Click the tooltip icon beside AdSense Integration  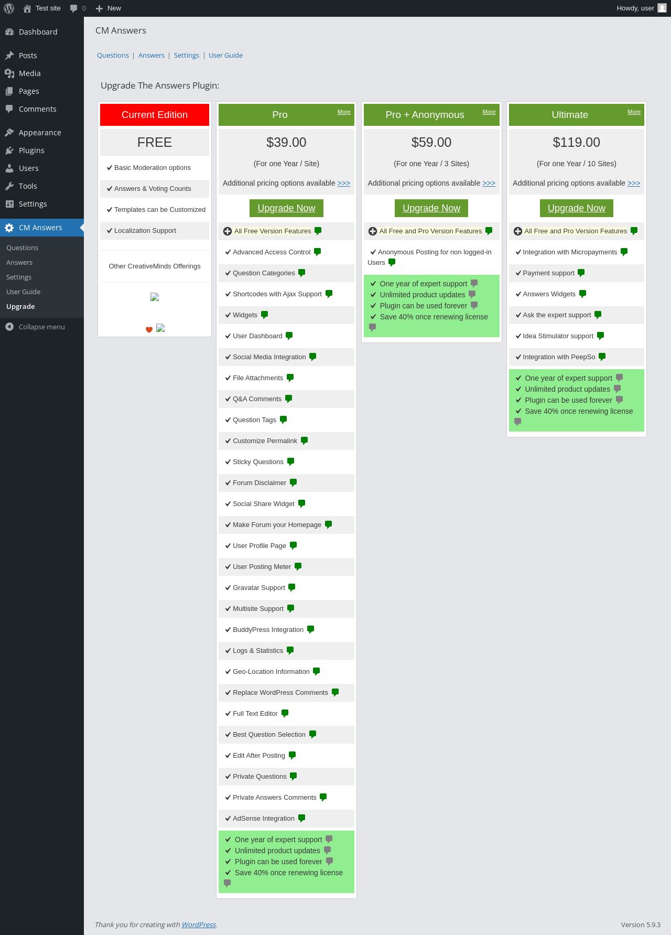pyautogui.click(x=302, y=819)
